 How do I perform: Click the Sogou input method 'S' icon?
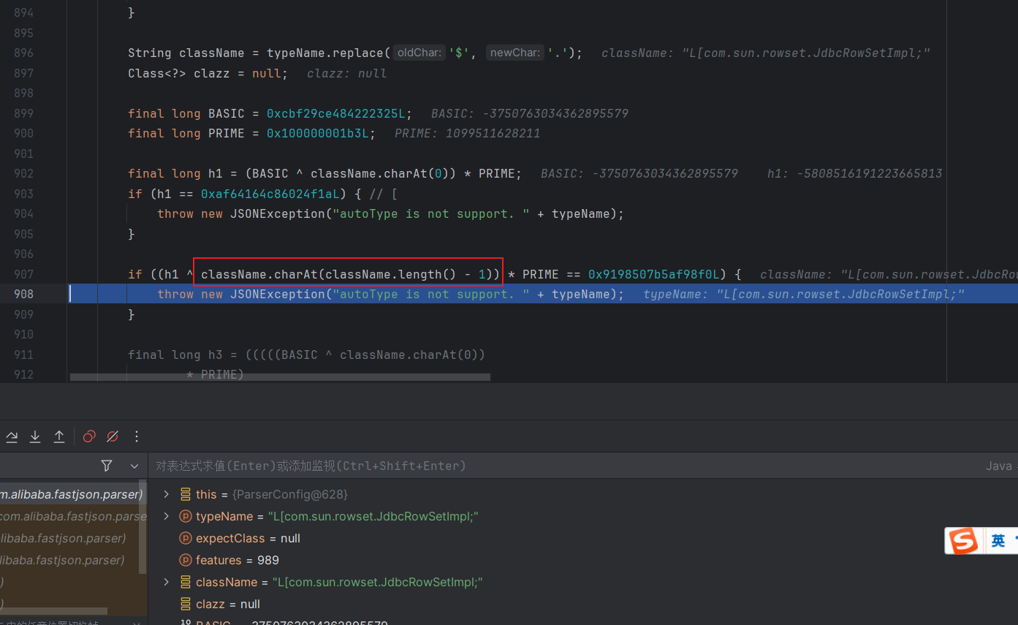pyautogui.click(x=963, y=541)
